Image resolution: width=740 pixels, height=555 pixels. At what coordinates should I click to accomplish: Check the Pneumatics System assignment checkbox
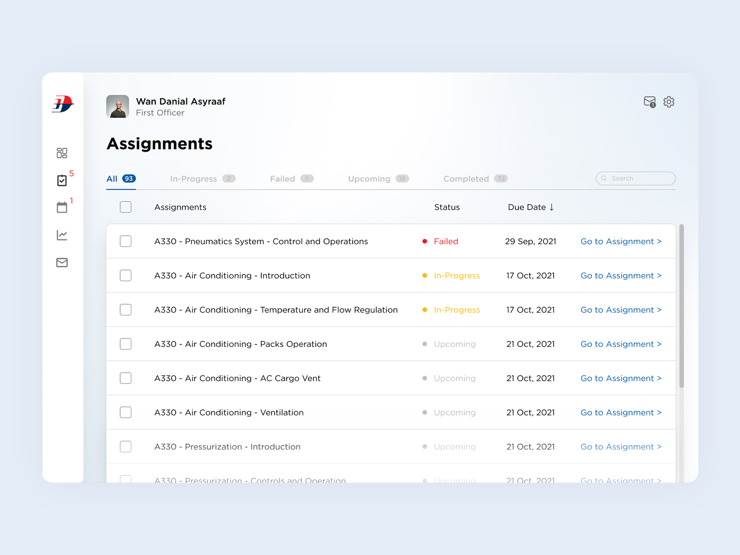coord(125,241)
